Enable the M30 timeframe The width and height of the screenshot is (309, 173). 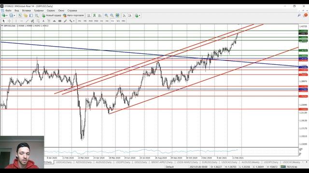point(96,21)
